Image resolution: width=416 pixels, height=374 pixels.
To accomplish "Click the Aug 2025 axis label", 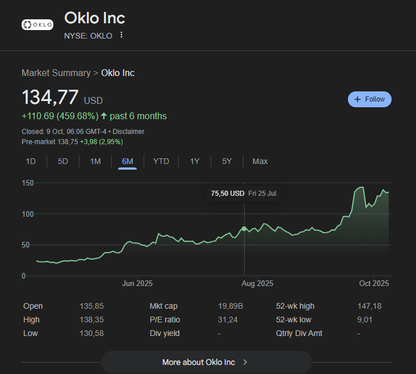I will [x=257, y=283].
